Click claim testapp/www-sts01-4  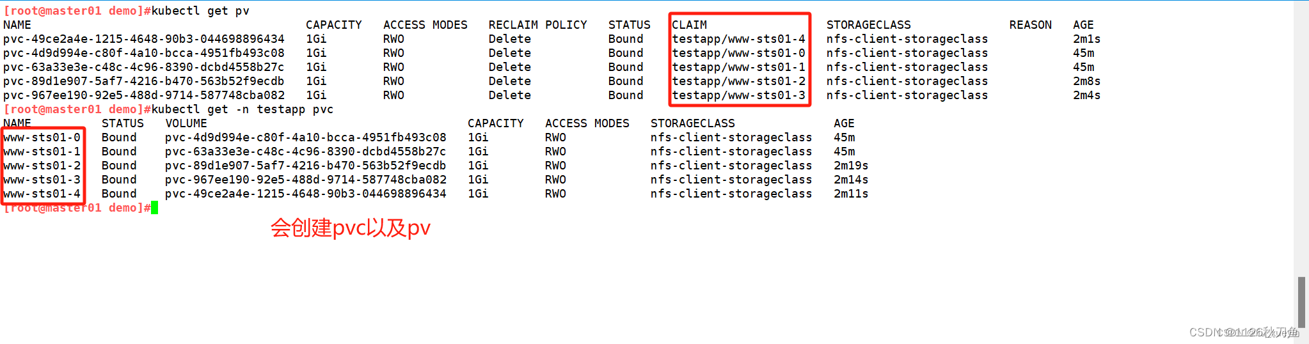click(738, 39)
